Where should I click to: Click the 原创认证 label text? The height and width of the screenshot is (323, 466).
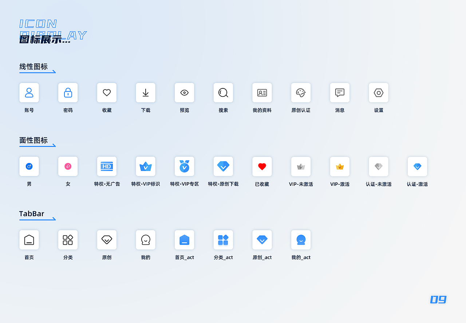pyautogui.click(x=301, y=110)
